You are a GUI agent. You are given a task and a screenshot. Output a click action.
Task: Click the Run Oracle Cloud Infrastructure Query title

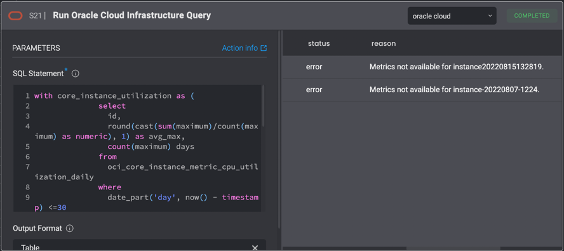[x=131, y=15]
